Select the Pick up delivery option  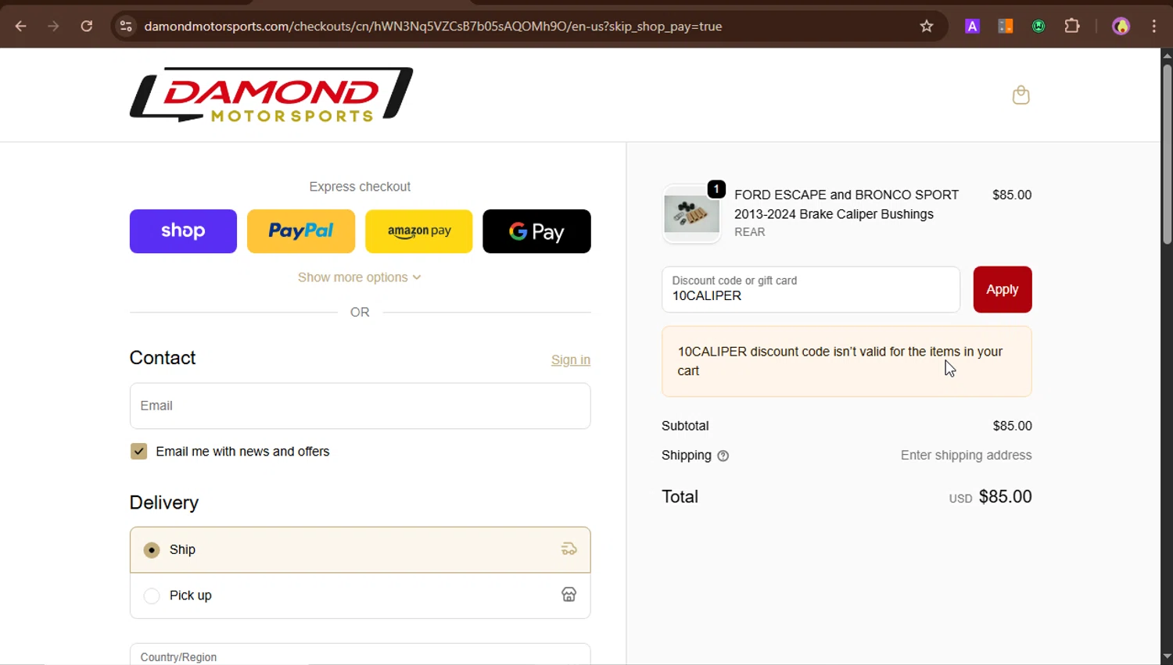pyautogui.click(x=360, y=595)
